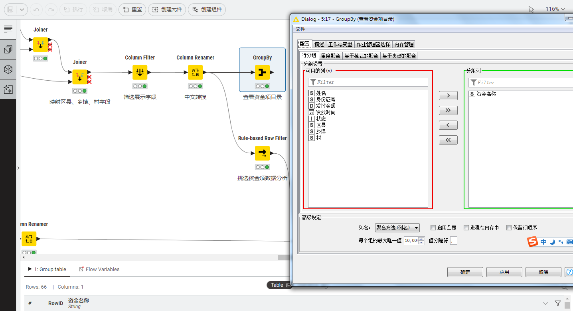Open the Column Renamer node
573x311 pixels.
195,72
